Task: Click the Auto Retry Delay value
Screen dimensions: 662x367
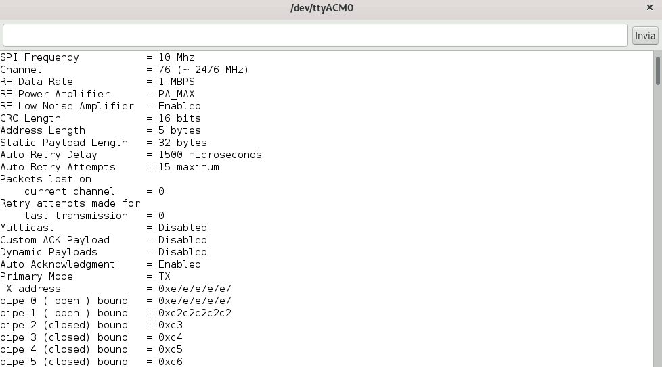Action: point(210,155)
